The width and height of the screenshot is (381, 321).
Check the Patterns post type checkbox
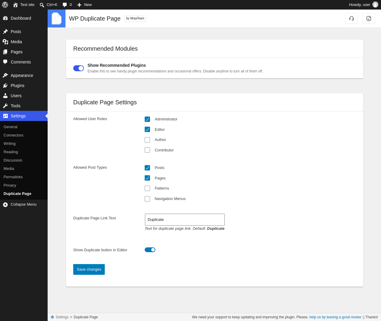(147, 188)
